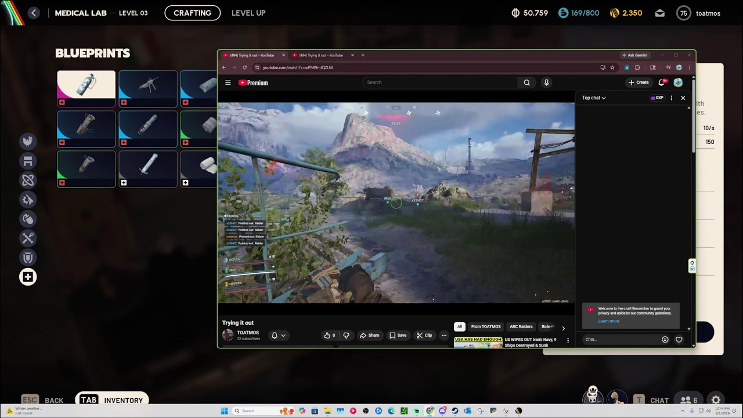The width and height of the screenshot is (743, 418).
Task: Bookmark this page with the star icon
Action: click(612, 67)
